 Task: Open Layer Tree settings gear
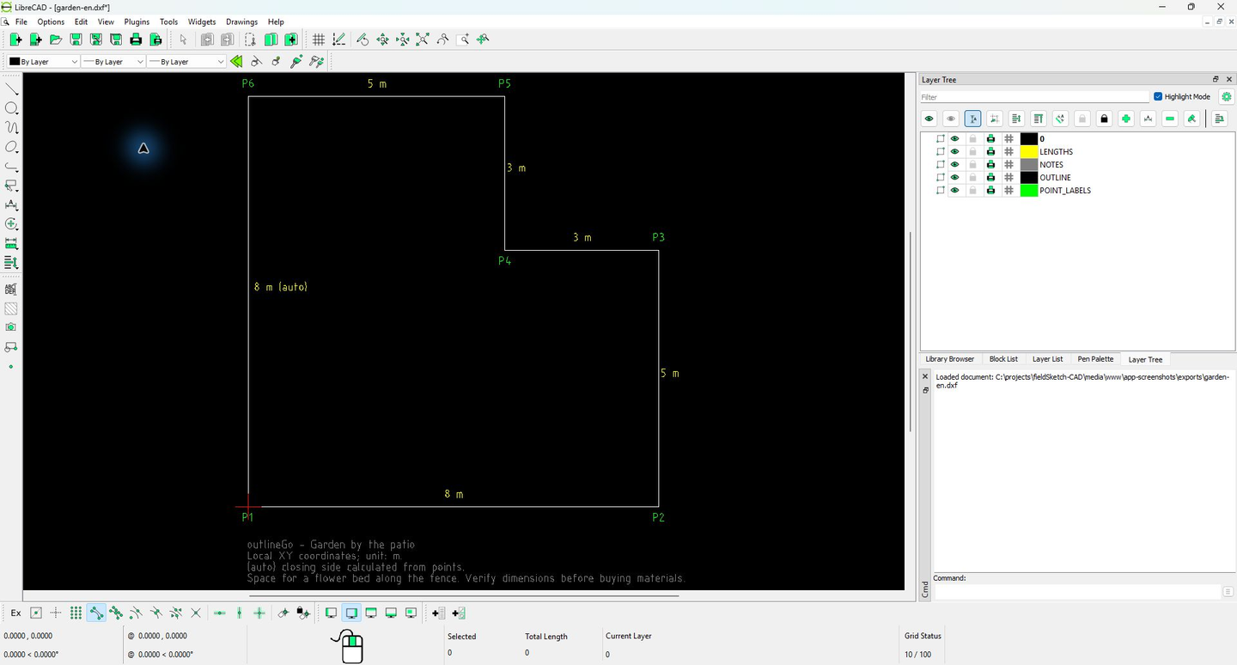click(1226, 97)
